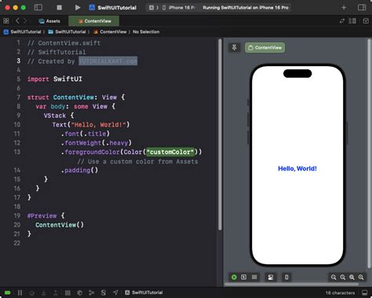The width and height of the screenshot is (372, 298).
Task: Step out in the debug bar
Action: click(x=56, y=292)
